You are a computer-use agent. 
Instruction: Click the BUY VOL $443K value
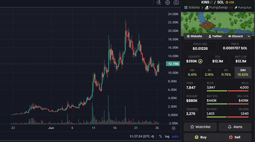coord(211,101)
